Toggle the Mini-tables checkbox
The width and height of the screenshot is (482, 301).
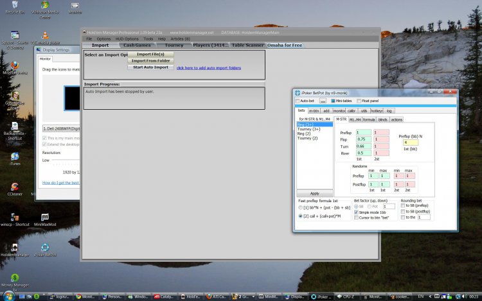(333, 101)
